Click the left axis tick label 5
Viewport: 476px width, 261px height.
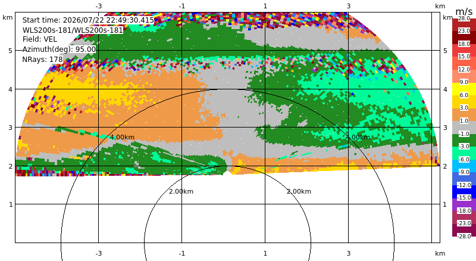(11, 51)
